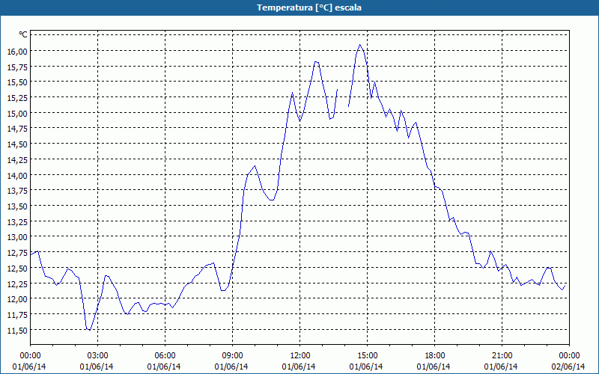Image resolution: width=599 pixels, height=374 pixels.
Task: Click the 12,75 y-axis value
Action: click(17, 253)
